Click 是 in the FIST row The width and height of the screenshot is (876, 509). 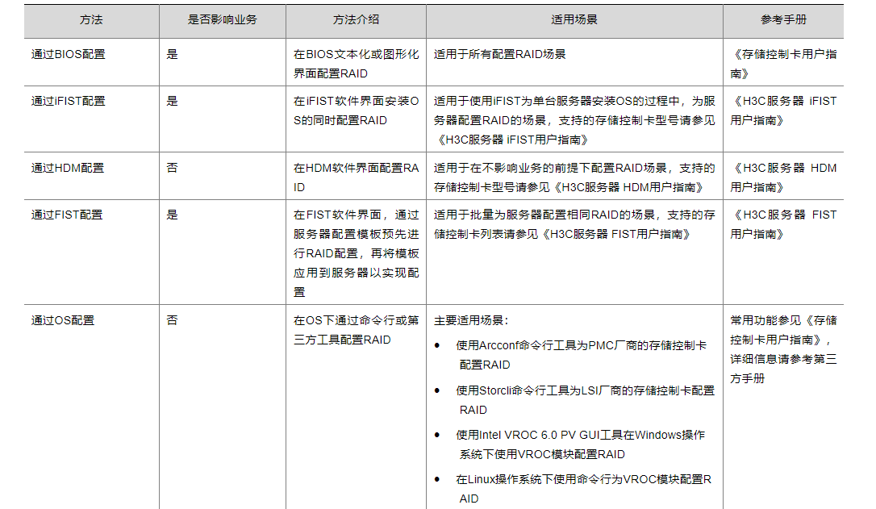click(172, 215)
